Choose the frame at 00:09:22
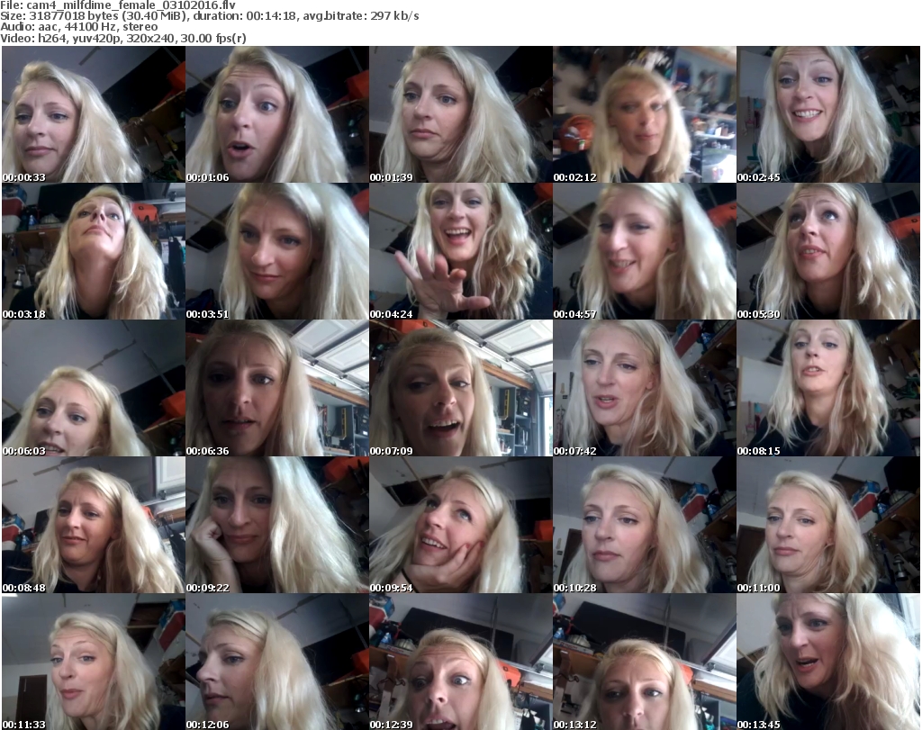 point(277,525)
